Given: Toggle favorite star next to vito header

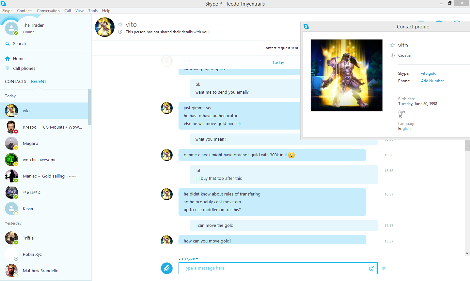Looking at the screenshot, I should point(120,24).
